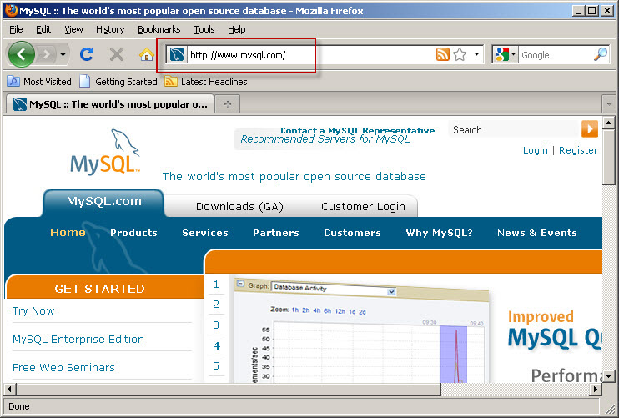Bookmark this page with the star icon
Image resolution: width=619 pixels, height=418 pixels.
(x=460, y=54)
